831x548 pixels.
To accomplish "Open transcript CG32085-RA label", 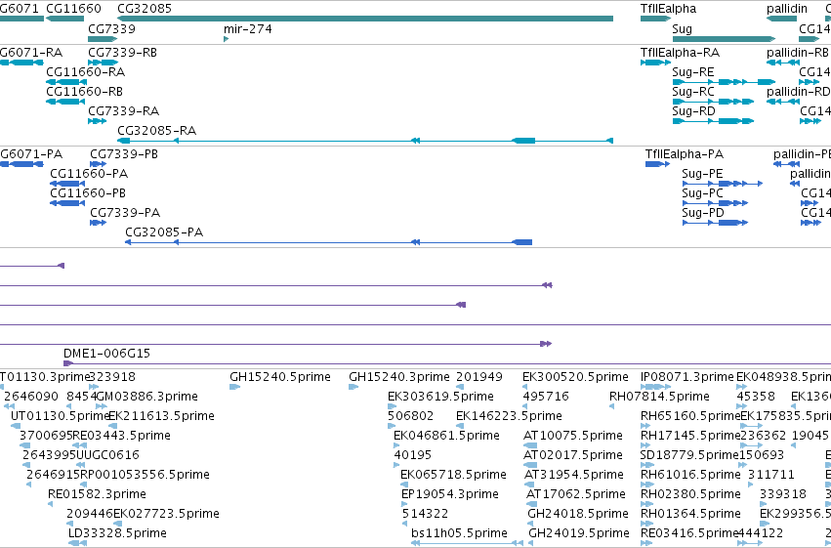I will (156, 131).
